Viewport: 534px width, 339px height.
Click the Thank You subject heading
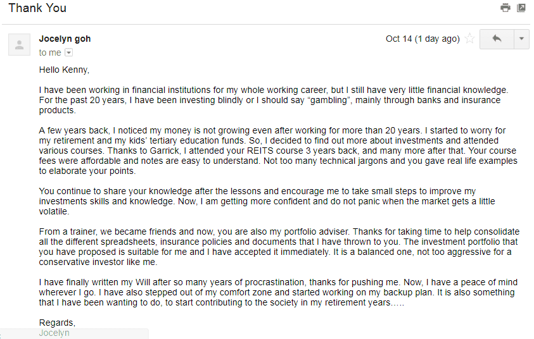point(37,8)
